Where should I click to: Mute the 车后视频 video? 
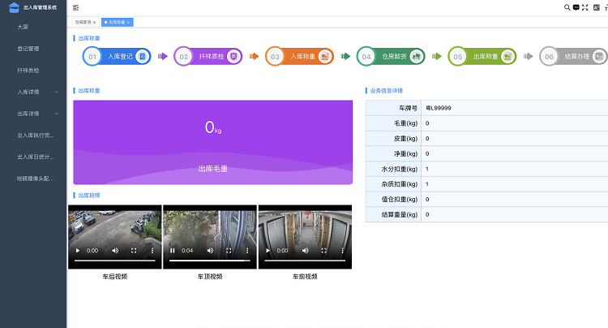point(115,251)
